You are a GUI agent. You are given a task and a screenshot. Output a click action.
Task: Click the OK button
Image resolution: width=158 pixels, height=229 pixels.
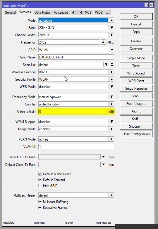pos(136,16)
